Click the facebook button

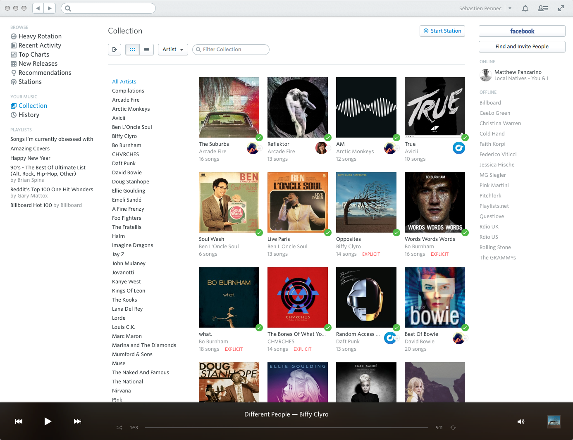point(522,31)
